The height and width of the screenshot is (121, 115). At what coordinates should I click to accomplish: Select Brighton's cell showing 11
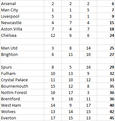[70, 54]
